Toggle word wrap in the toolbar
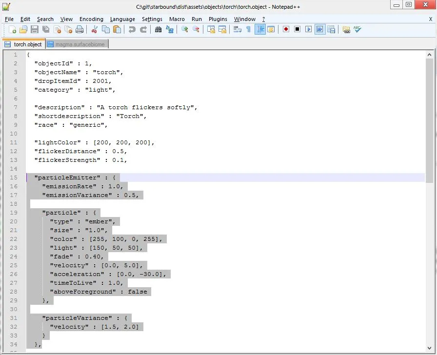The height and width of the screenshot is (355, 437). point(238,29)
